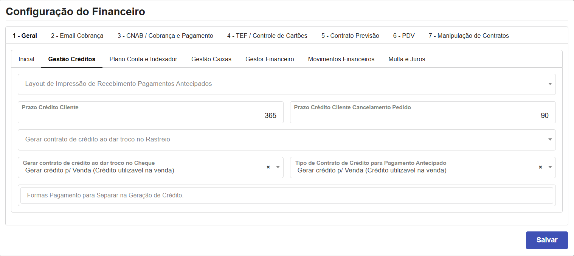Switch to the '2 - Email Cobrança' tab
The width and height of the screenshot is (574, 256).
[77, 35]
